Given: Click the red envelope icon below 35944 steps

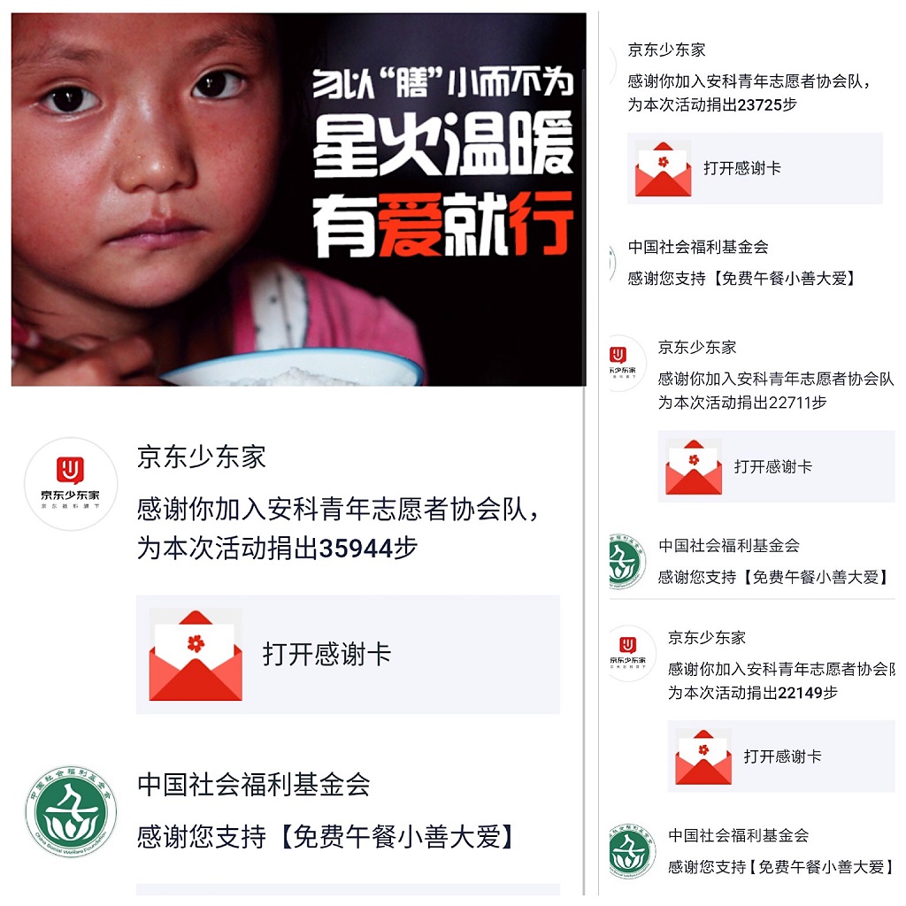Looking at the screenshot, I should [196, 655].
